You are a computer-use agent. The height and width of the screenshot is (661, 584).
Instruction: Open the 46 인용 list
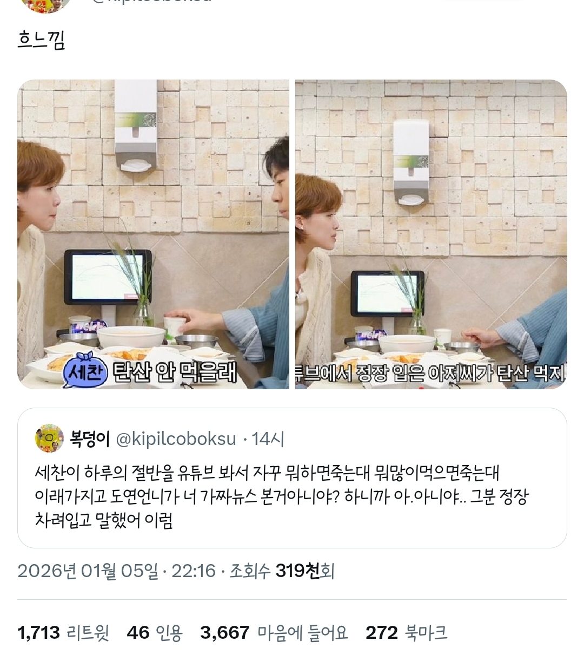click(155, 632)
